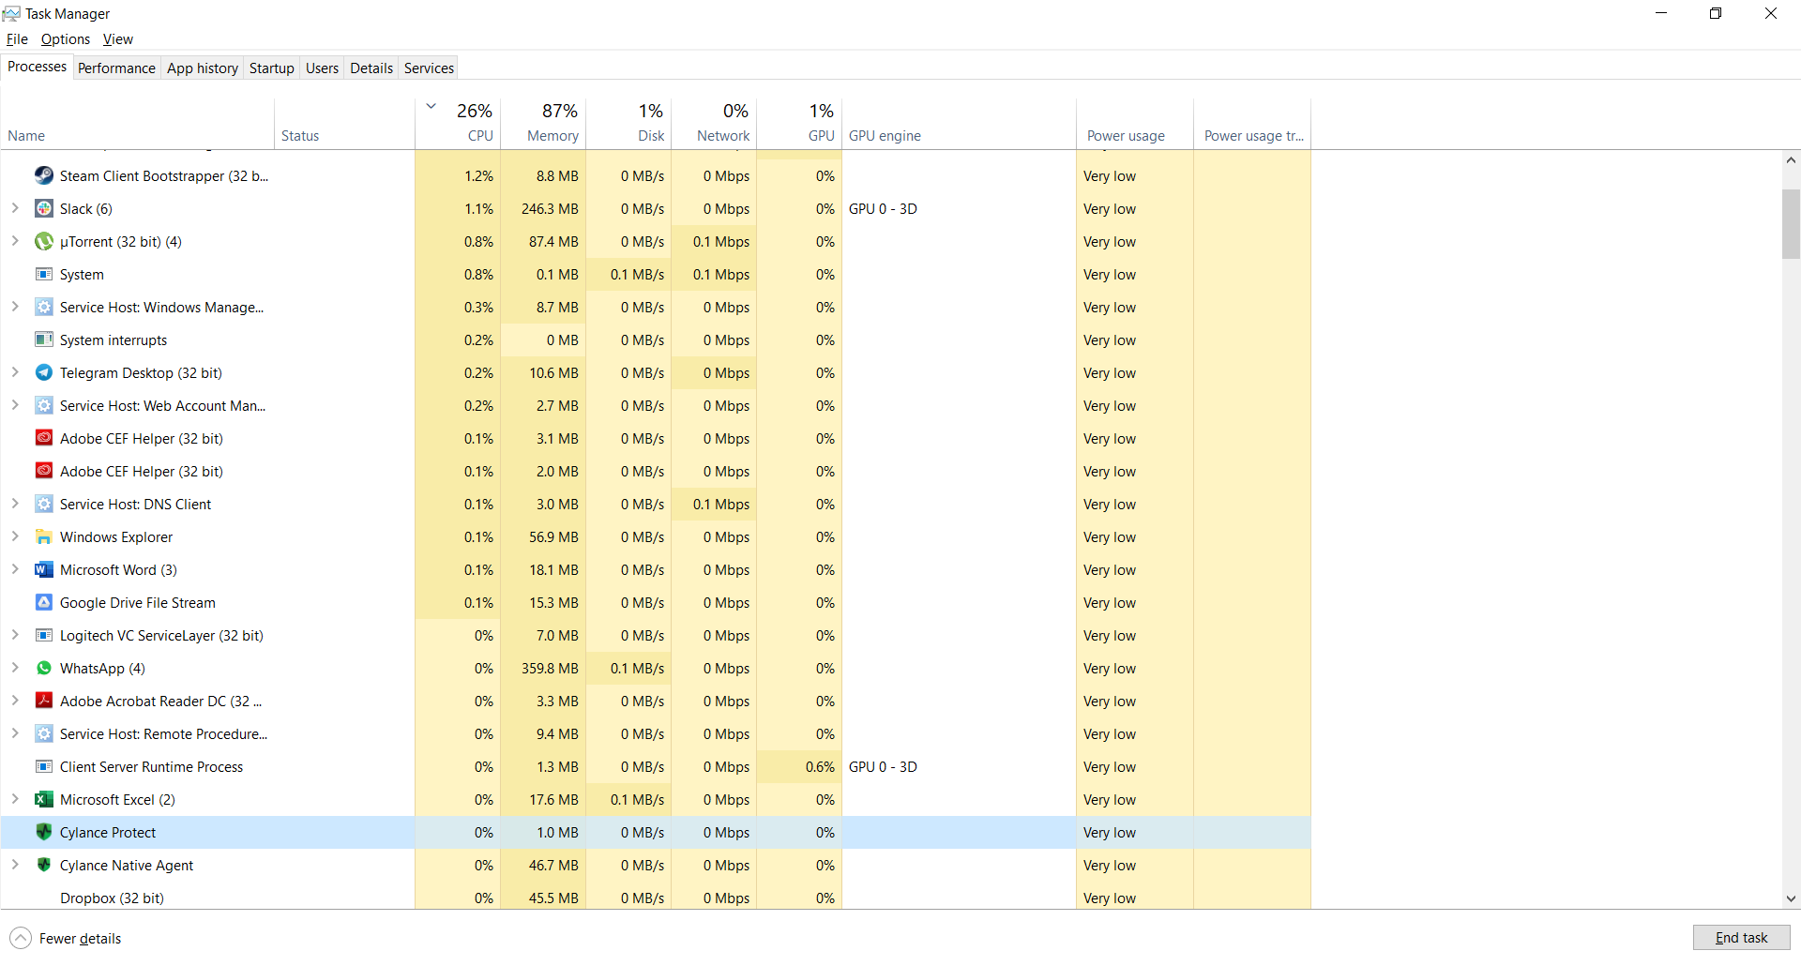Open the File menu
The height and width of the screenshot is (966, 1801).
point(17,39)
